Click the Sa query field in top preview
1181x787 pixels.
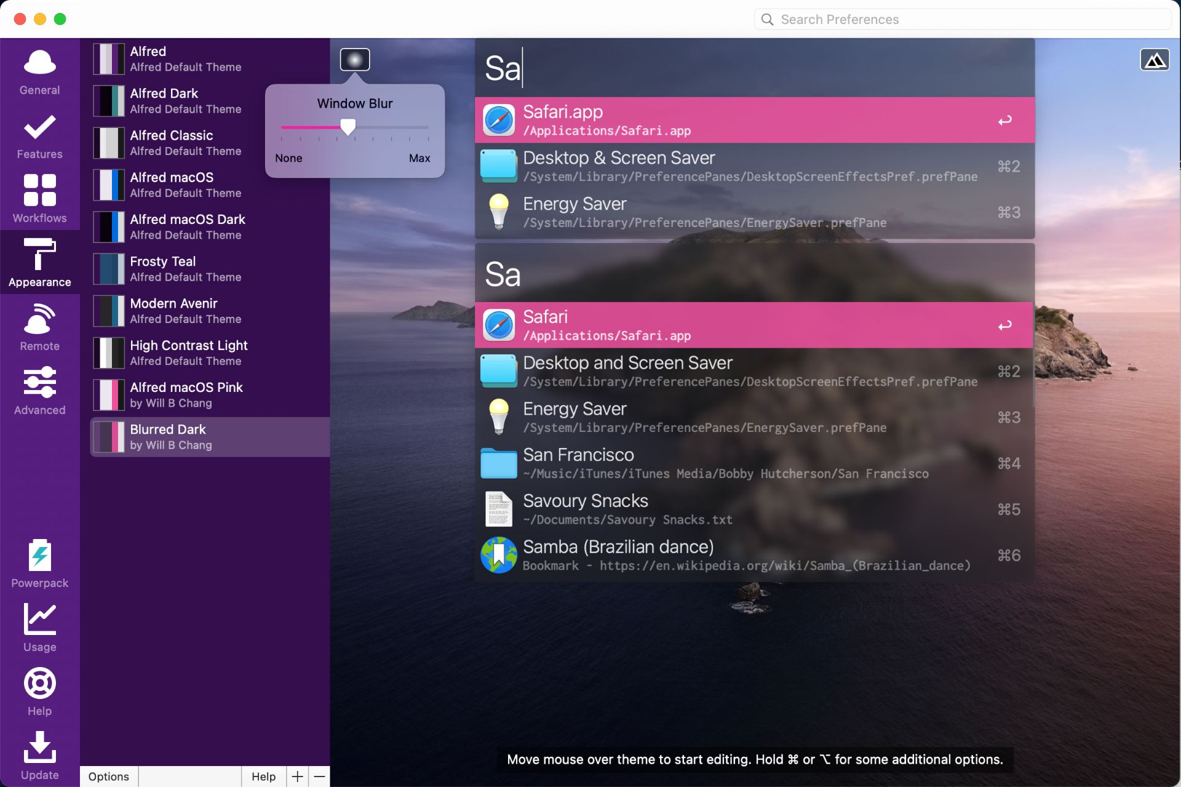pyautogui.click(x=755, y=68)
